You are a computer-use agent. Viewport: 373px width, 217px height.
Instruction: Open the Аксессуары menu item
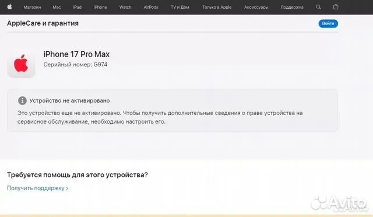(256, 8)
